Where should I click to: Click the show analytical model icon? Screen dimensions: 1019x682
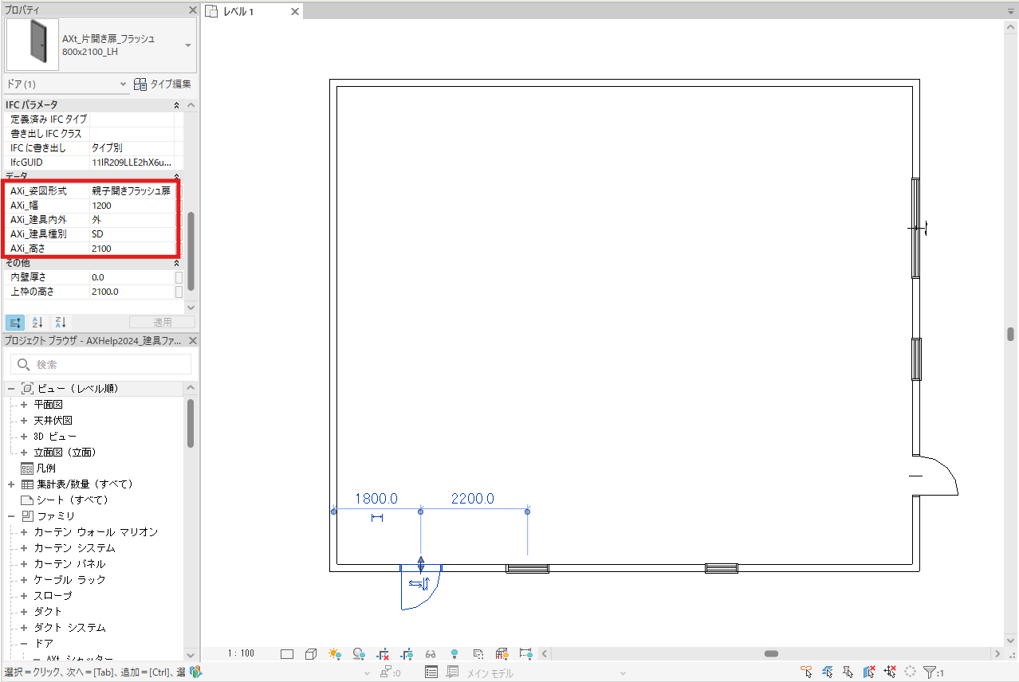(x=502, y=654)
